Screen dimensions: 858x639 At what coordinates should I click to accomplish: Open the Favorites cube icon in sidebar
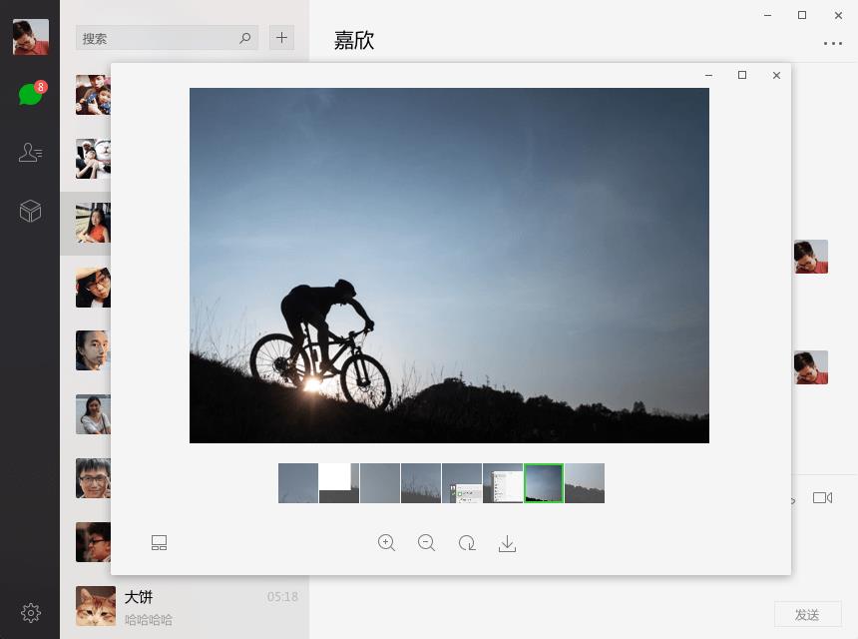(x=30, y=211)
